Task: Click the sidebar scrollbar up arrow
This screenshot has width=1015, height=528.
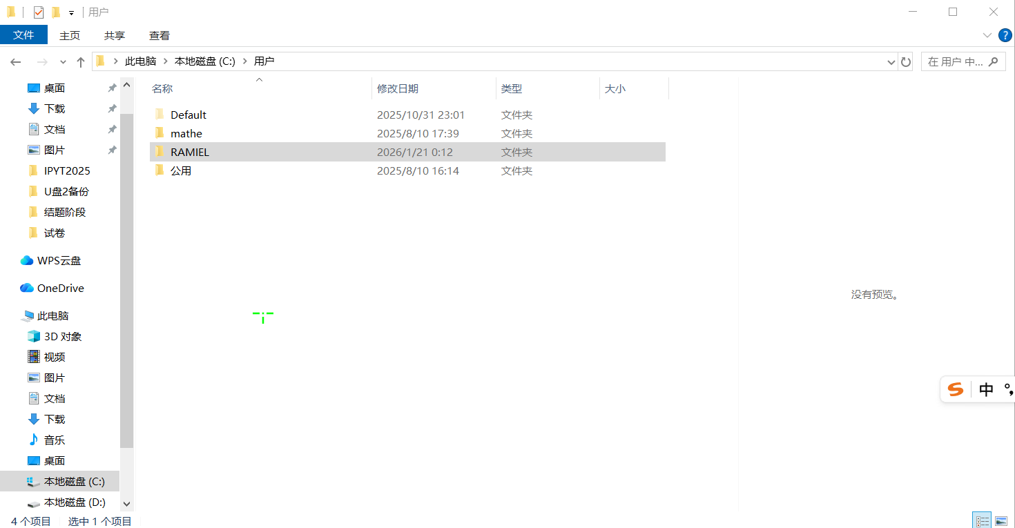Action: [x=126, y=84]
